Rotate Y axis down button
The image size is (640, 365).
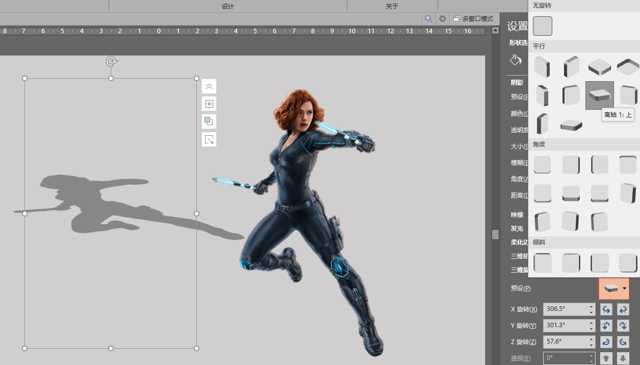click(623, 326)
